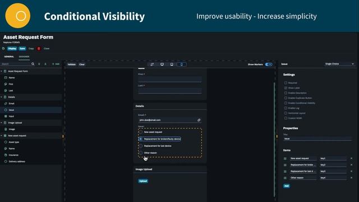The width and height of the screenshot is (359, 202).
Task: Click the key1 item key field
Action: pyautogui.click(x=333, y=158)
